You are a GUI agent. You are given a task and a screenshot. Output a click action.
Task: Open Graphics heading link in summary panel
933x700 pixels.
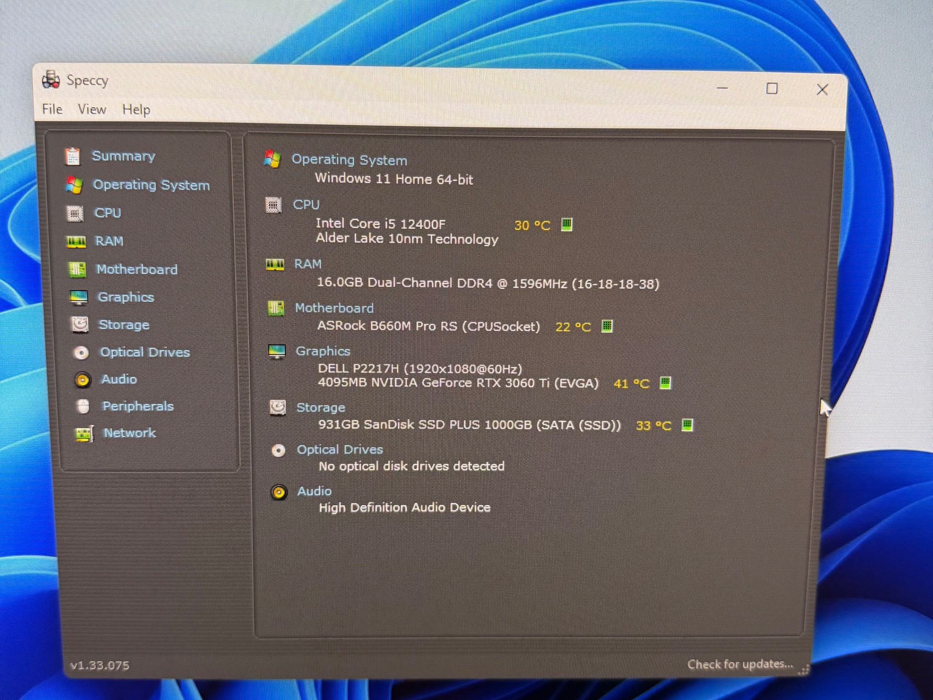(x=323, y=351)
